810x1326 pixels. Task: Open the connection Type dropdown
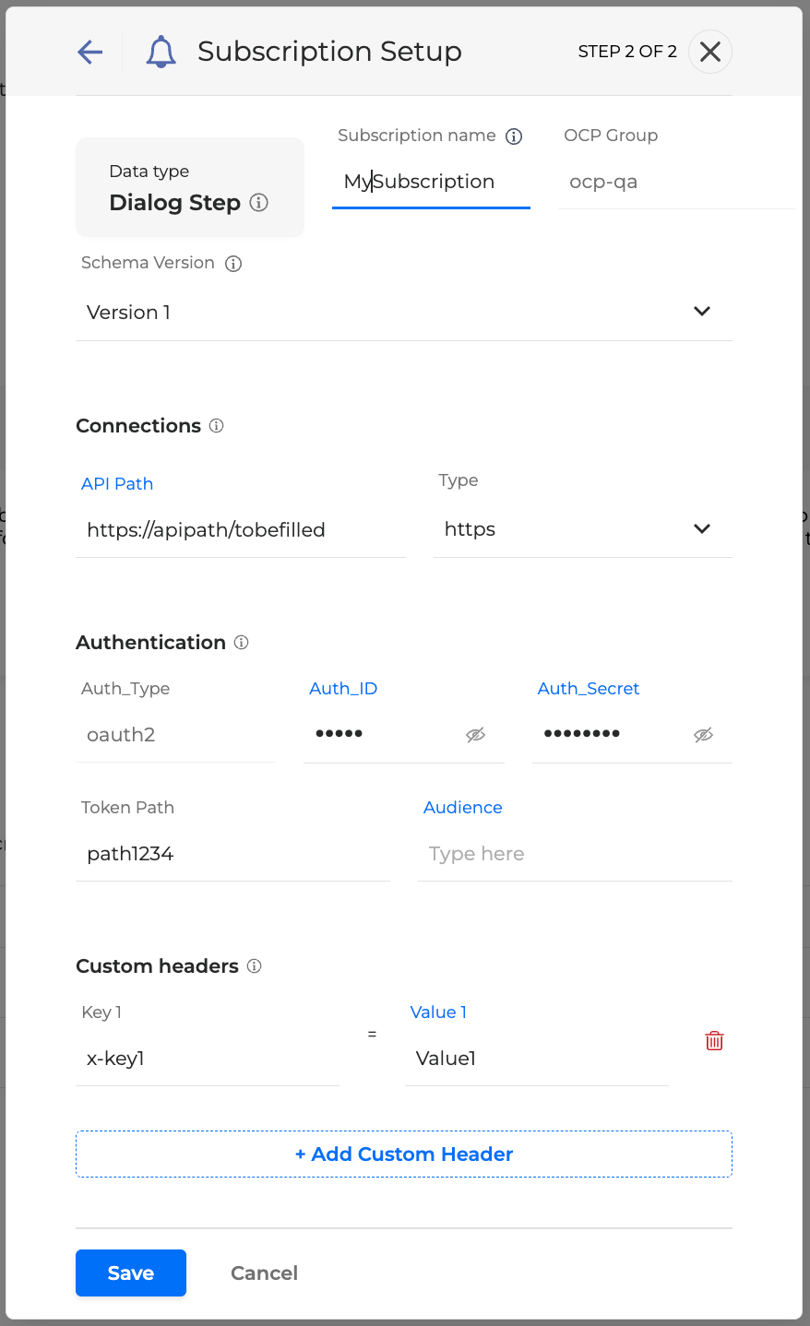[702, 529]
